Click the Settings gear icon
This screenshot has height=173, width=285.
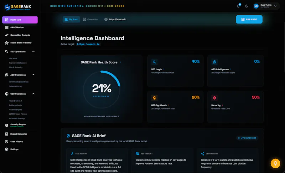(x=6, y=149)
